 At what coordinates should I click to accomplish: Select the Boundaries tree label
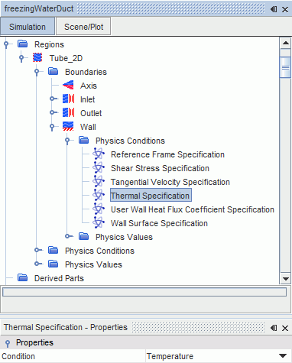tap(86, 72)
